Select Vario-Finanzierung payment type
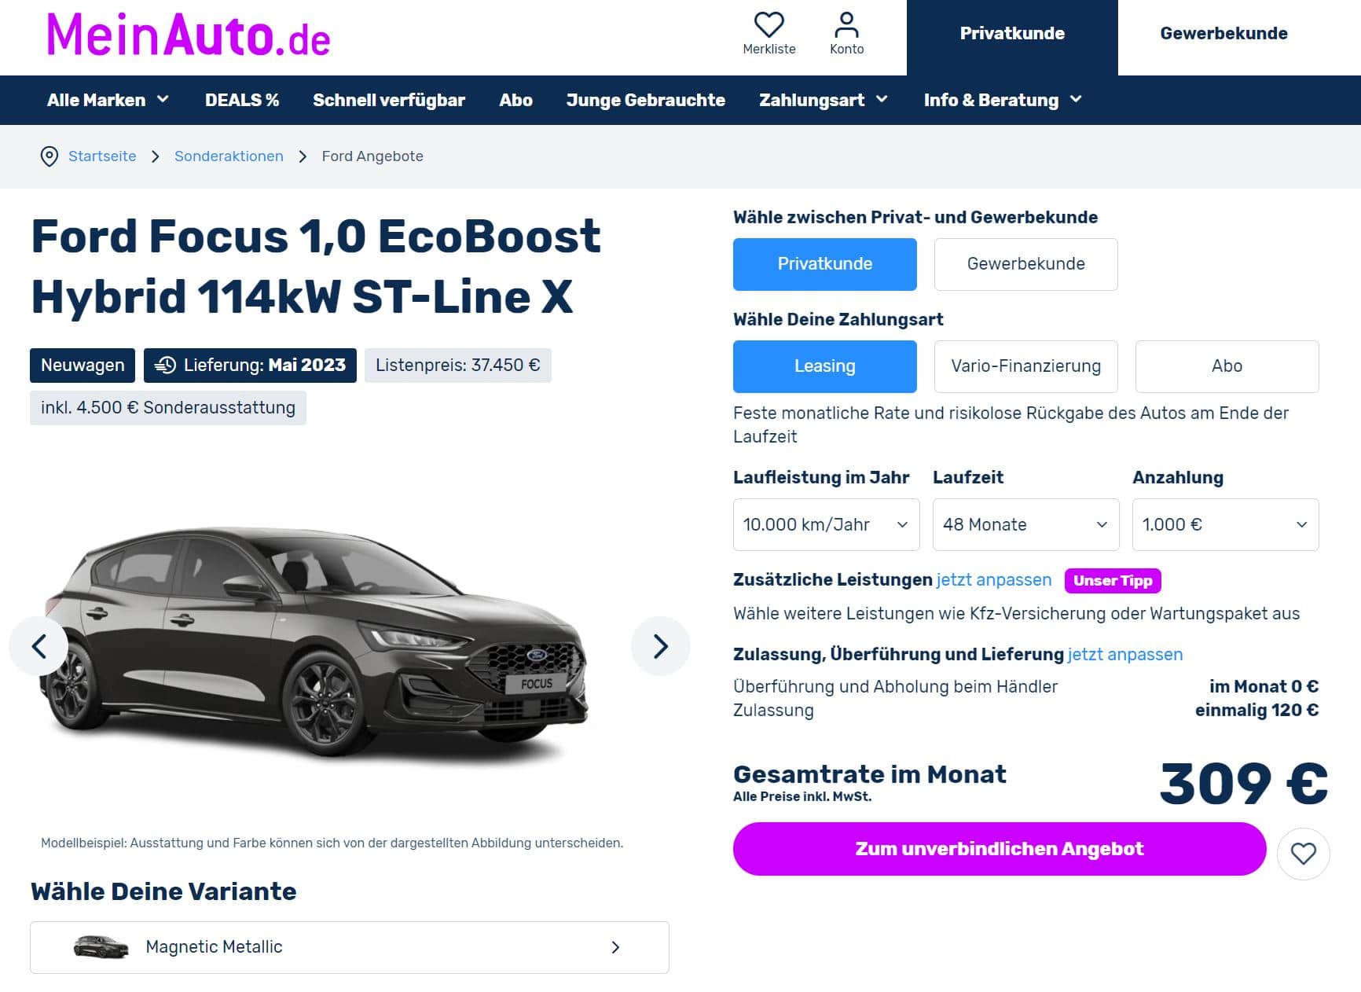Image resolution: width=1361 pixels, height=992 pixels. click(x=1025, y=366)
